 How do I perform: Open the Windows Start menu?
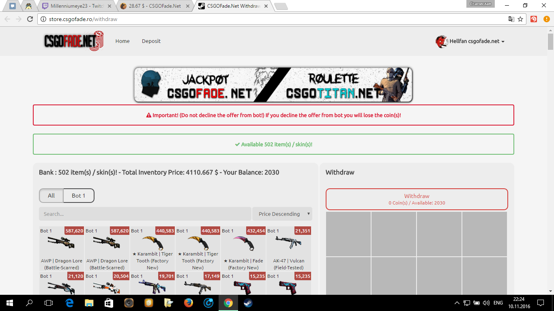coord(9,302)
